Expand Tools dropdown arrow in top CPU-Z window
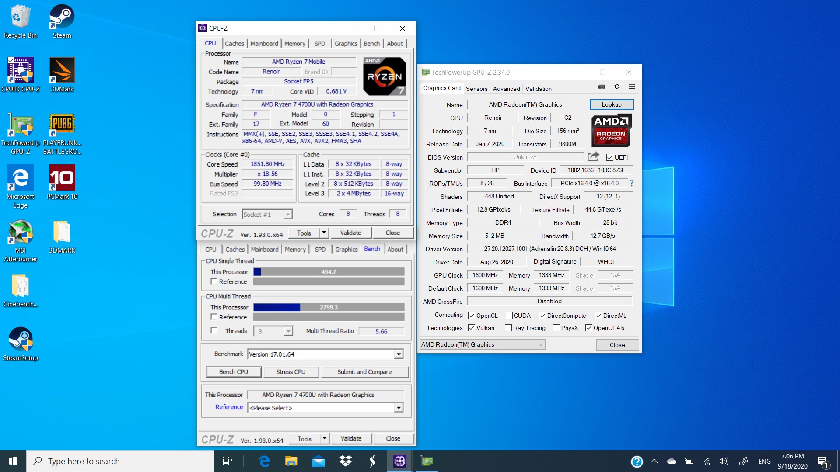The image size is (840, 472). tap(324, 233)
